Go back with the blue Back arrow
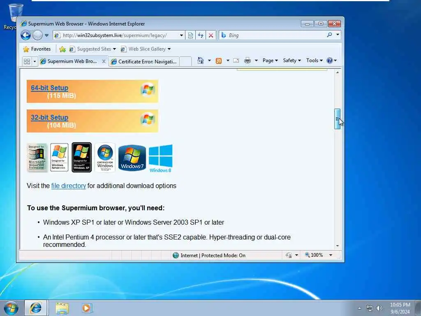421x316 pixels. pyautogui.click(x=26, y=35)
